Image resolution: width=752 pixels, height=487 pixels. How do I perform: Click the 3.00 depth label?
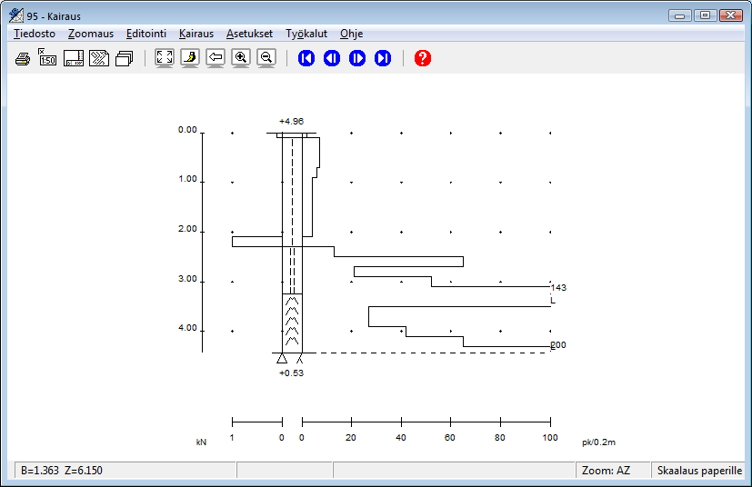(x=187, y=279)
